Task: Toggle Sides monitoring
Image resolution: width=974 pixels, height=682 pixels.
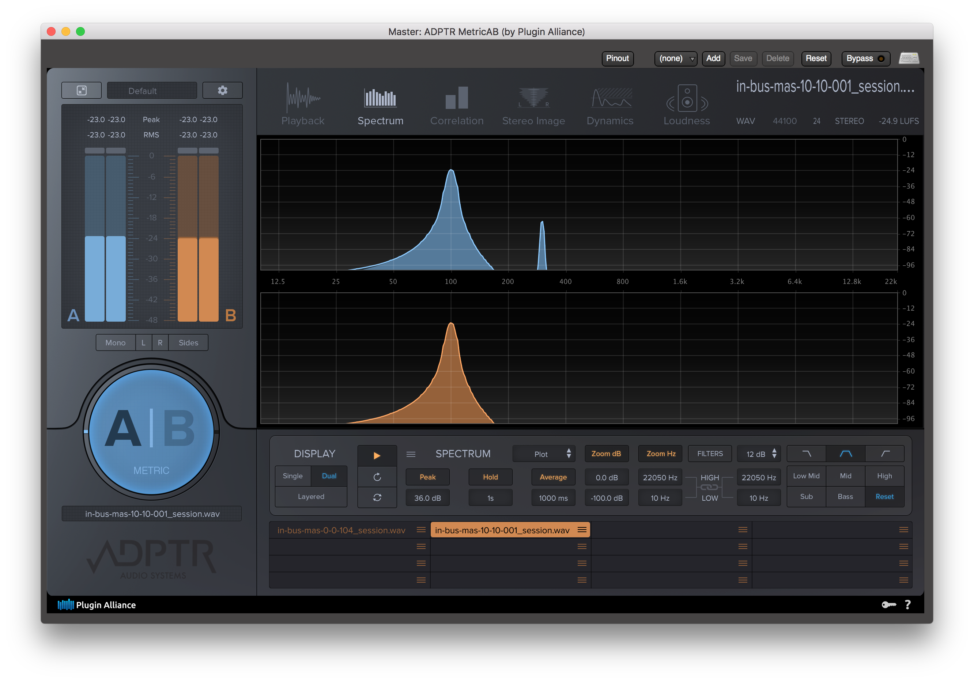Action: coord(188,343)
